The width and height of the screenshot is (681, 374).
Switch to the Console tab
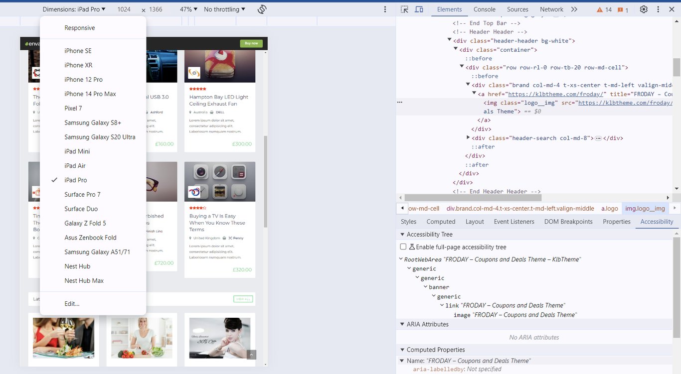pos(484,9)
